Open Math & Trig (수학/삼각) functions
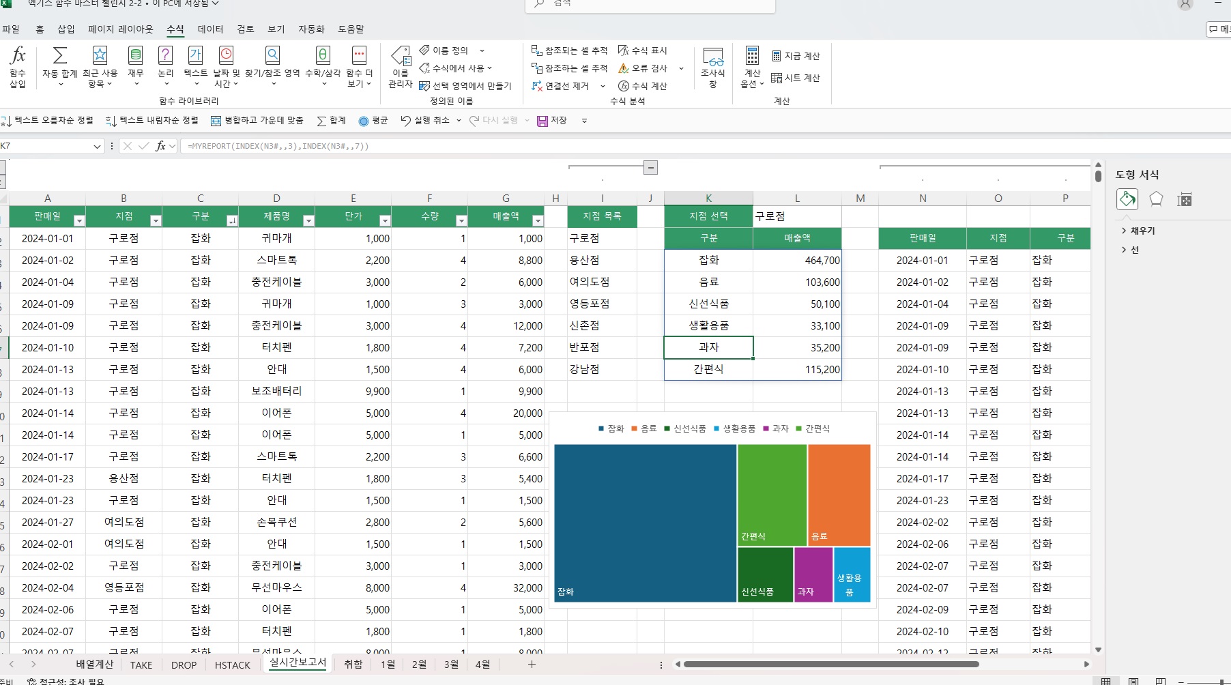Viewport: 1231px width, 685px height. click(323, 66)
